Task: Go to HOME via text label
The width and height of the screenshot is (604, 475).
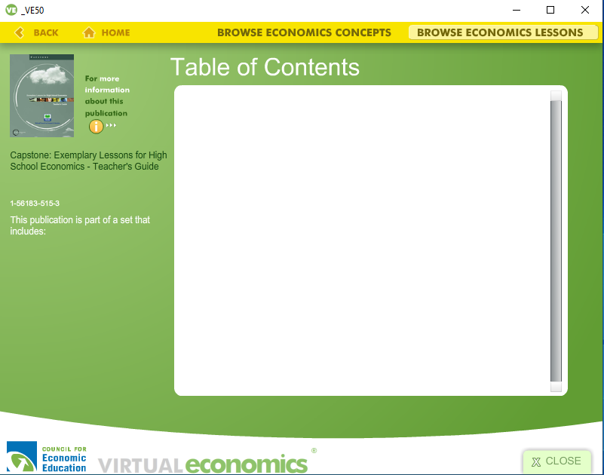Action: click(x=115, y=32)
